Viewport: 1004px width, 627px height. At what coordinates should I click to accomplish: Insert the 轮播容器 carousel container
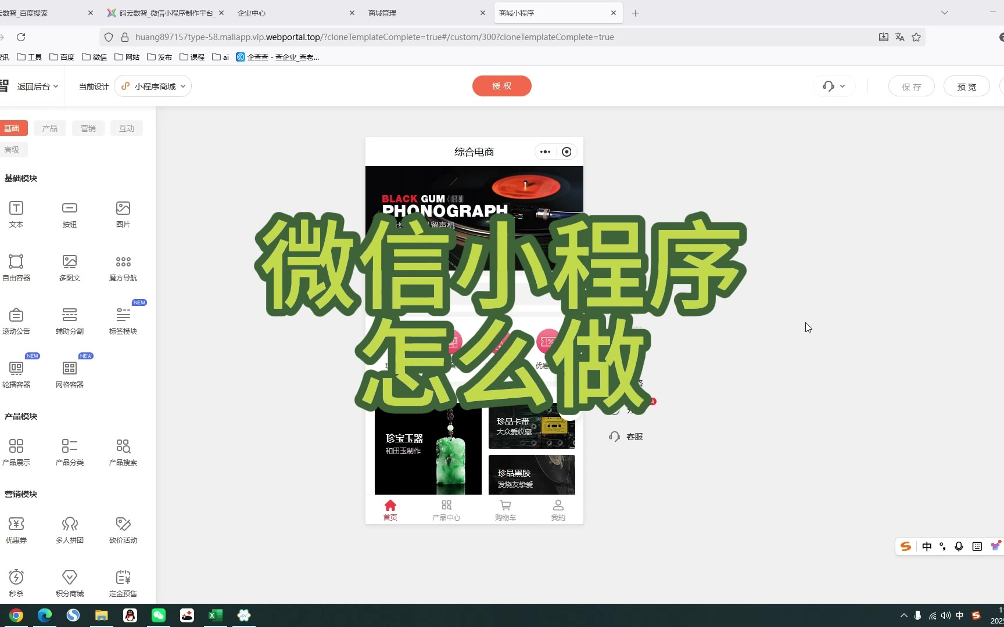click(x=16, y=374)
